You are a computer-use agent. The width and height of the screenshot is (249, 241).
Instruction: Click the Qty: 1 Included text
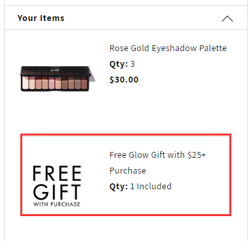(x=140, y=187)
